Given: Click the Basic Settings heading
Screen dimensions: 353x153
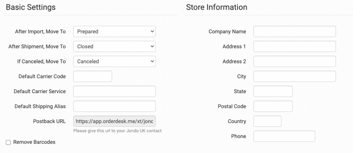Looking at the screenshot, I should [x=31, y=7].
